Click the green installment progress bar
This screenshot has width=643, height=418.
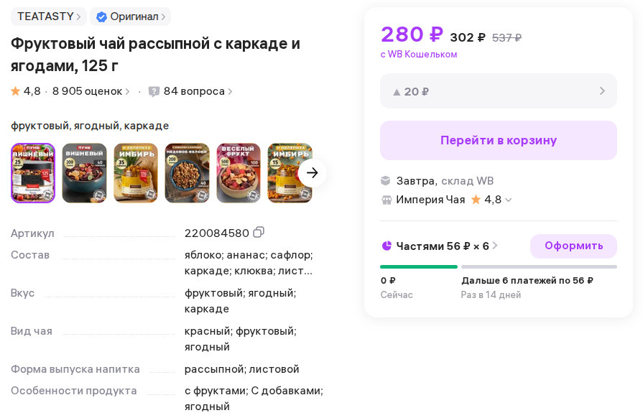tap(419, 266)
